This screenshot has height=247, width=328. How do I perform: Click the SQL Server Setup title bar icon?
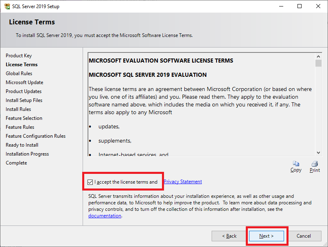7,6
